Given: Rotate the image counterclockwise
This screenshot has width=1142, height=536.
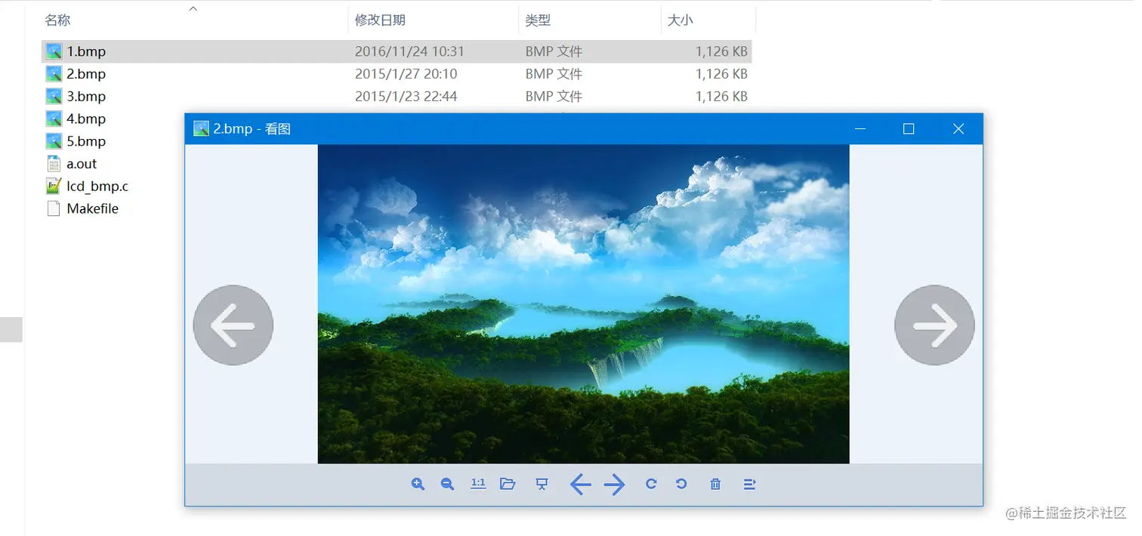Looking at the screenshot, I should [x=681, y=484].
